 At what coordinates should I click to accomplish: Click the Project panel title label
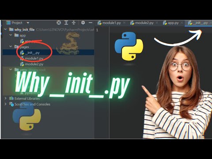17,23
